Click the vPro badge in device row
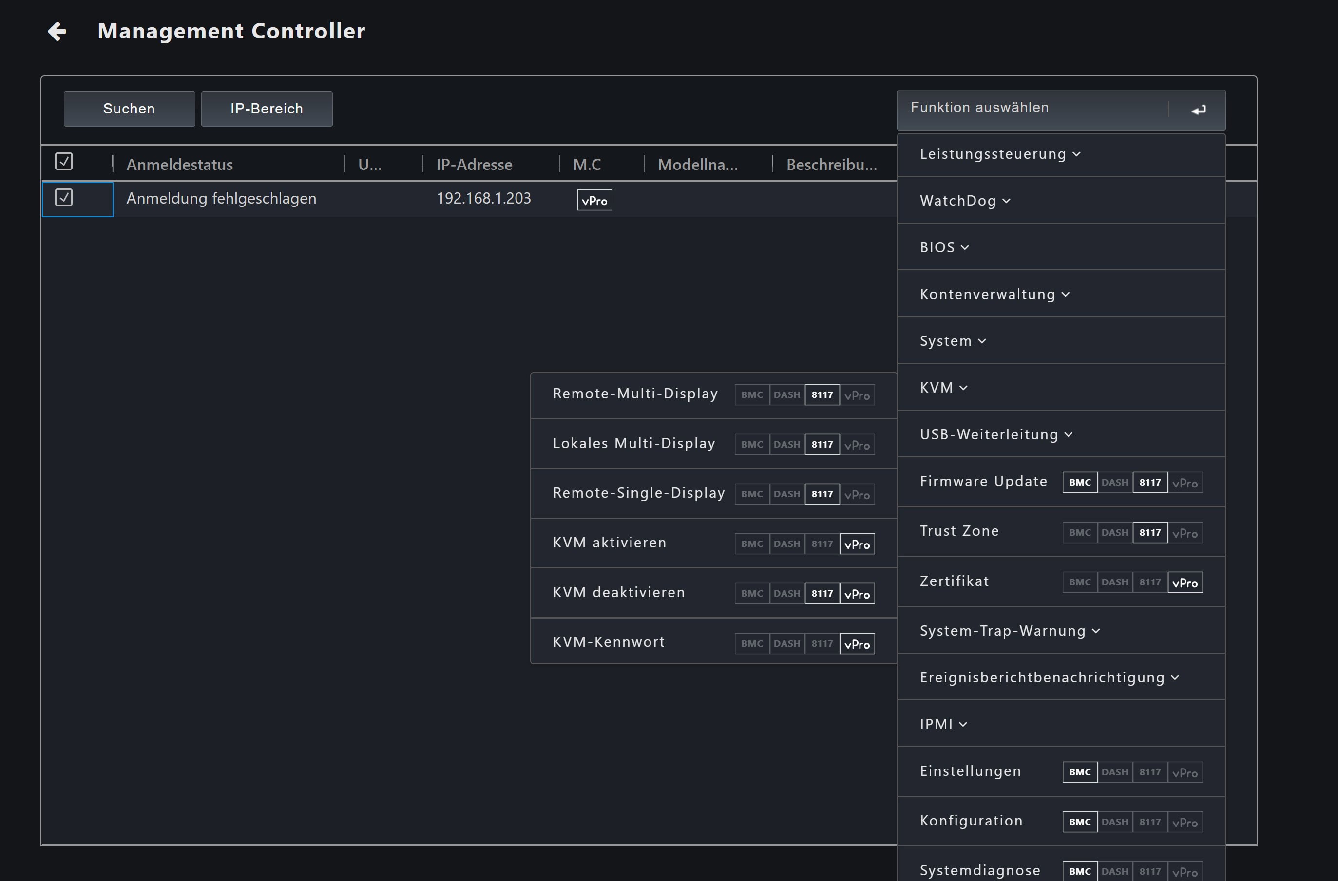 [x=594, y=201]
